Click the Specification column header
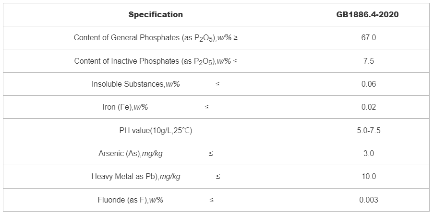The image size is (434, 215). click(156, 14)
